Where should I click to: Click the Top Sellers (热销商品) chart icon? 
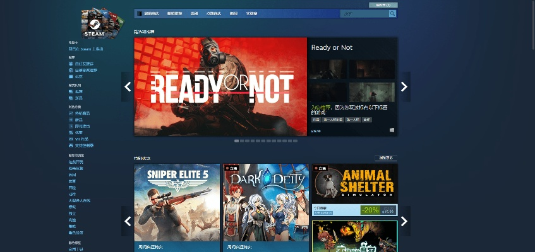(x=71, y=113)
